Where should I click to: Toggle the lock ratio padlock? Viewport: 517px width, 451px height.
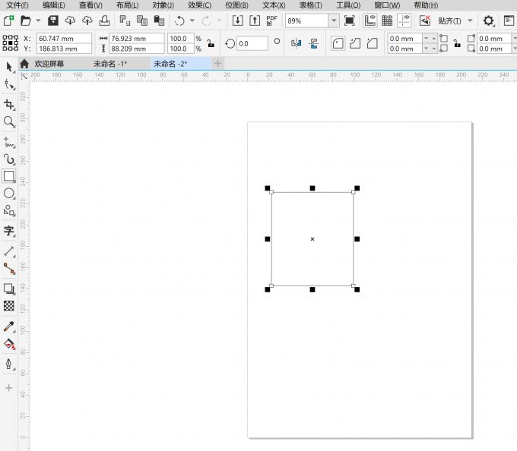211,43
